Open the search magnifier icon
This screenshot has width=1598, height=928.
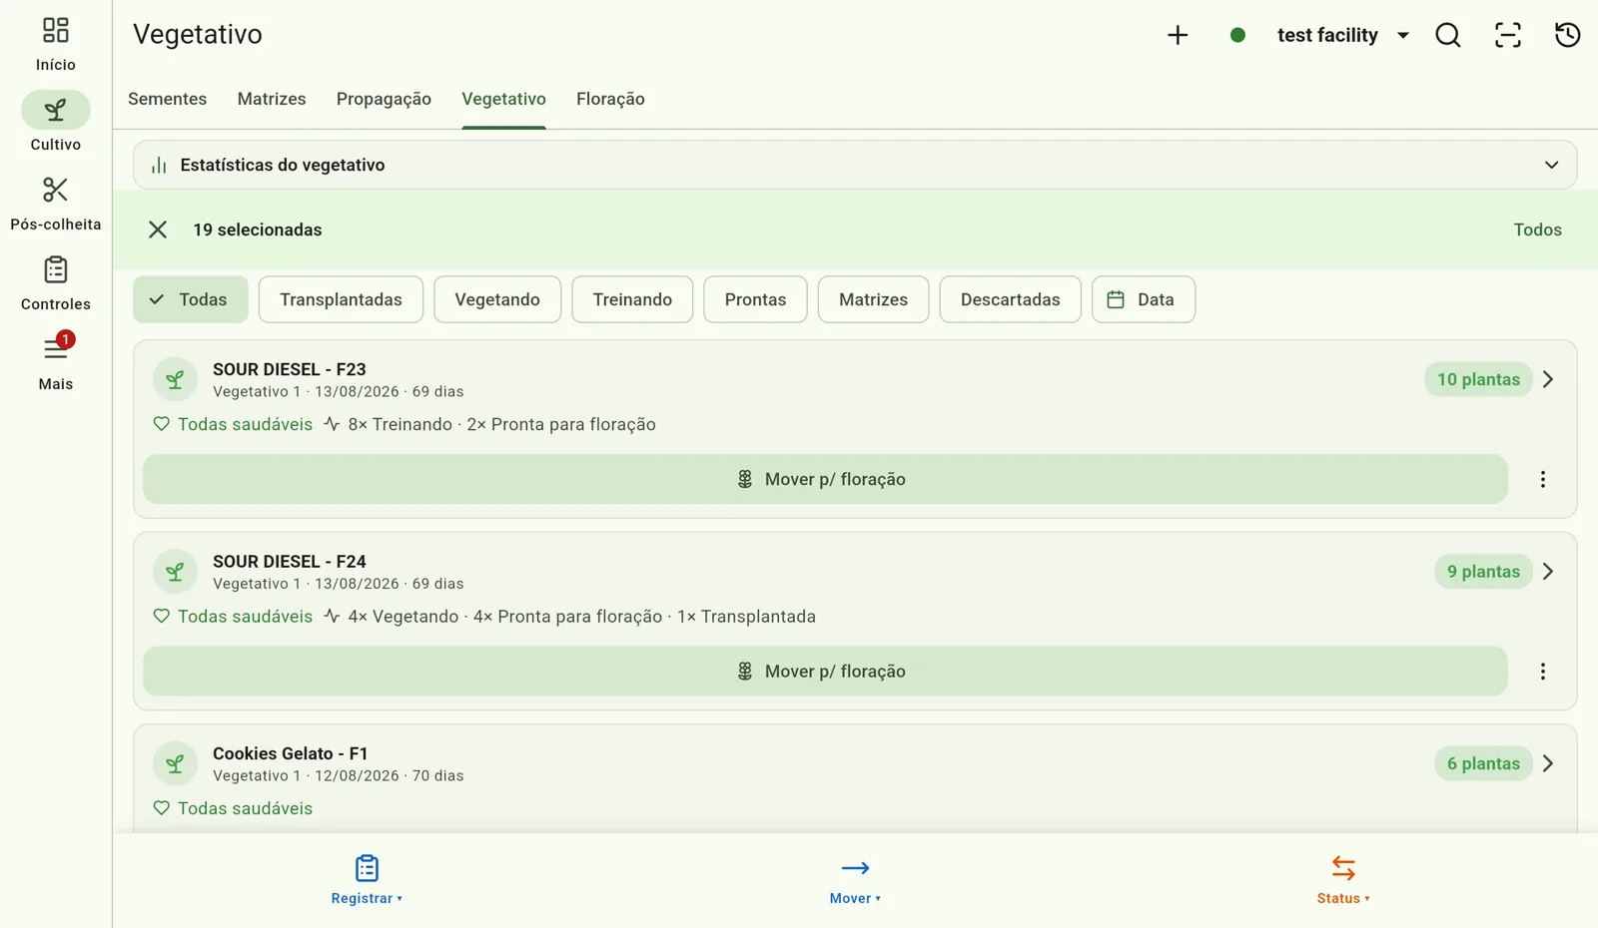coord(1448,35)
